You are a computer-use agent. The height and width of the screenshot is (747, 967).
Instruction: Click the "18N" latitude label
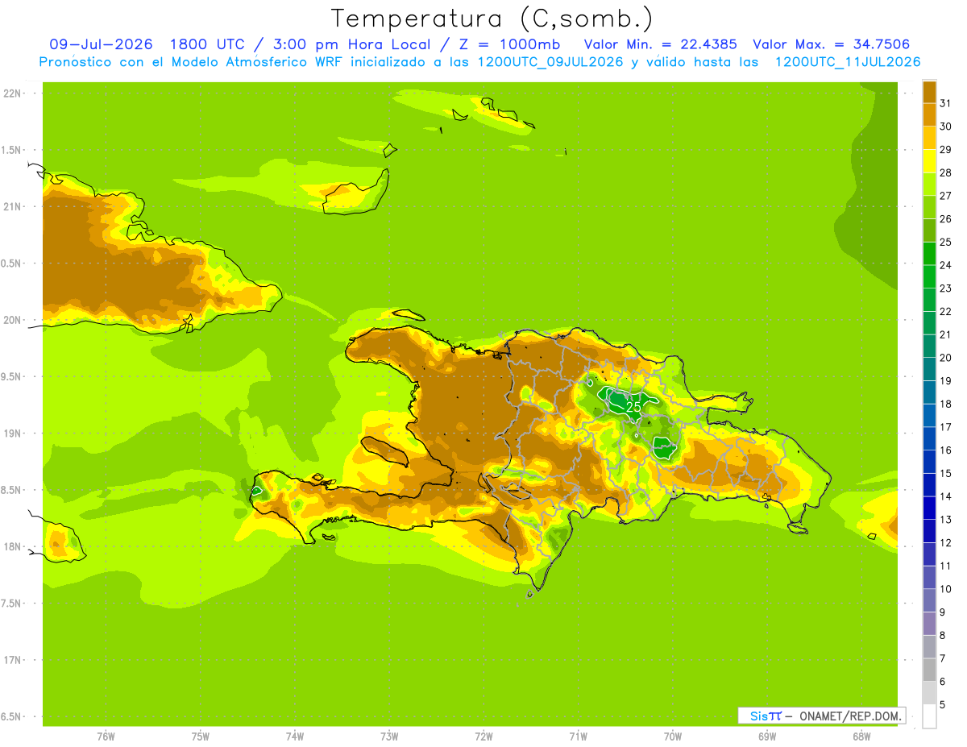(x=12, y=546)
